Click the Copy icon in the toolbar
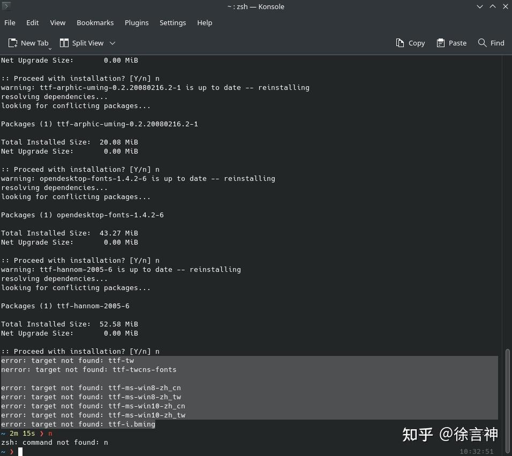The width and height of the screenshot is (512, 456). pyautogui.click(x=400, y=43)
